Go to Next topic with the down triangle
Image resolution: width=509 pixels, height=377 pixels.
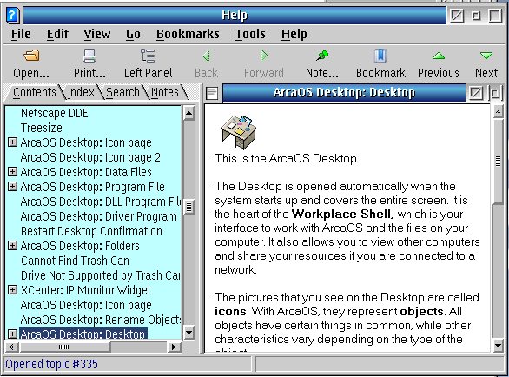tap(486, 56)
